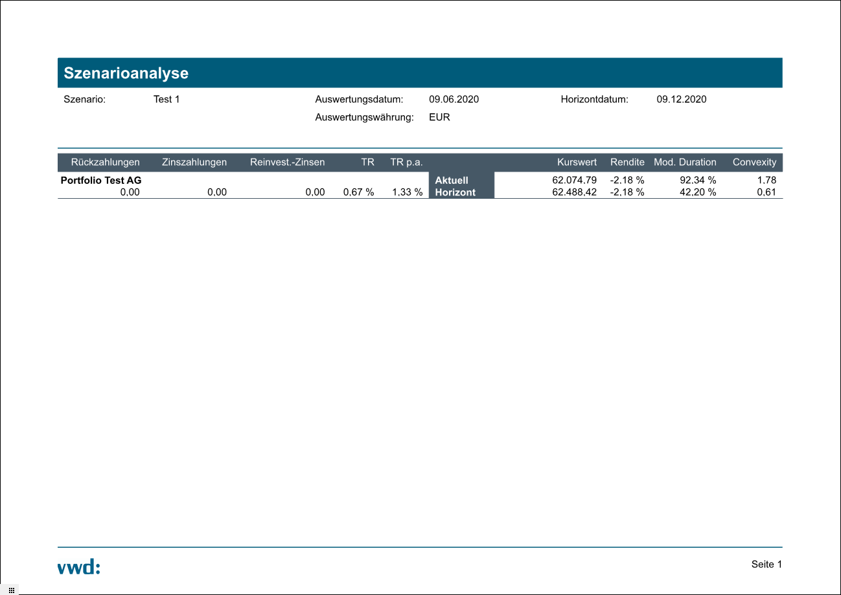The height and width of the screenshot is (595, 841).
Task: Select the Mod. Duration column header
Action: click(x=685, y=163)
